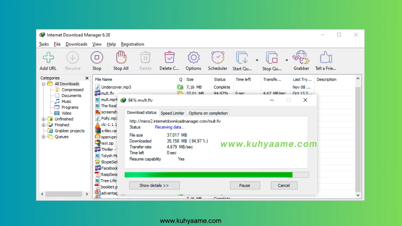This screenshot has width=402, height=226.
Task: Click the Add URL toolbar icon
Action: [48, 58]
